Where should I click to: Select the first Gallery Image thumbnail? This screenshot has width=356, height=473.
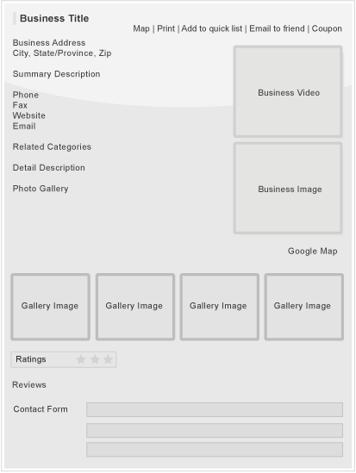[x=50, y=307]
